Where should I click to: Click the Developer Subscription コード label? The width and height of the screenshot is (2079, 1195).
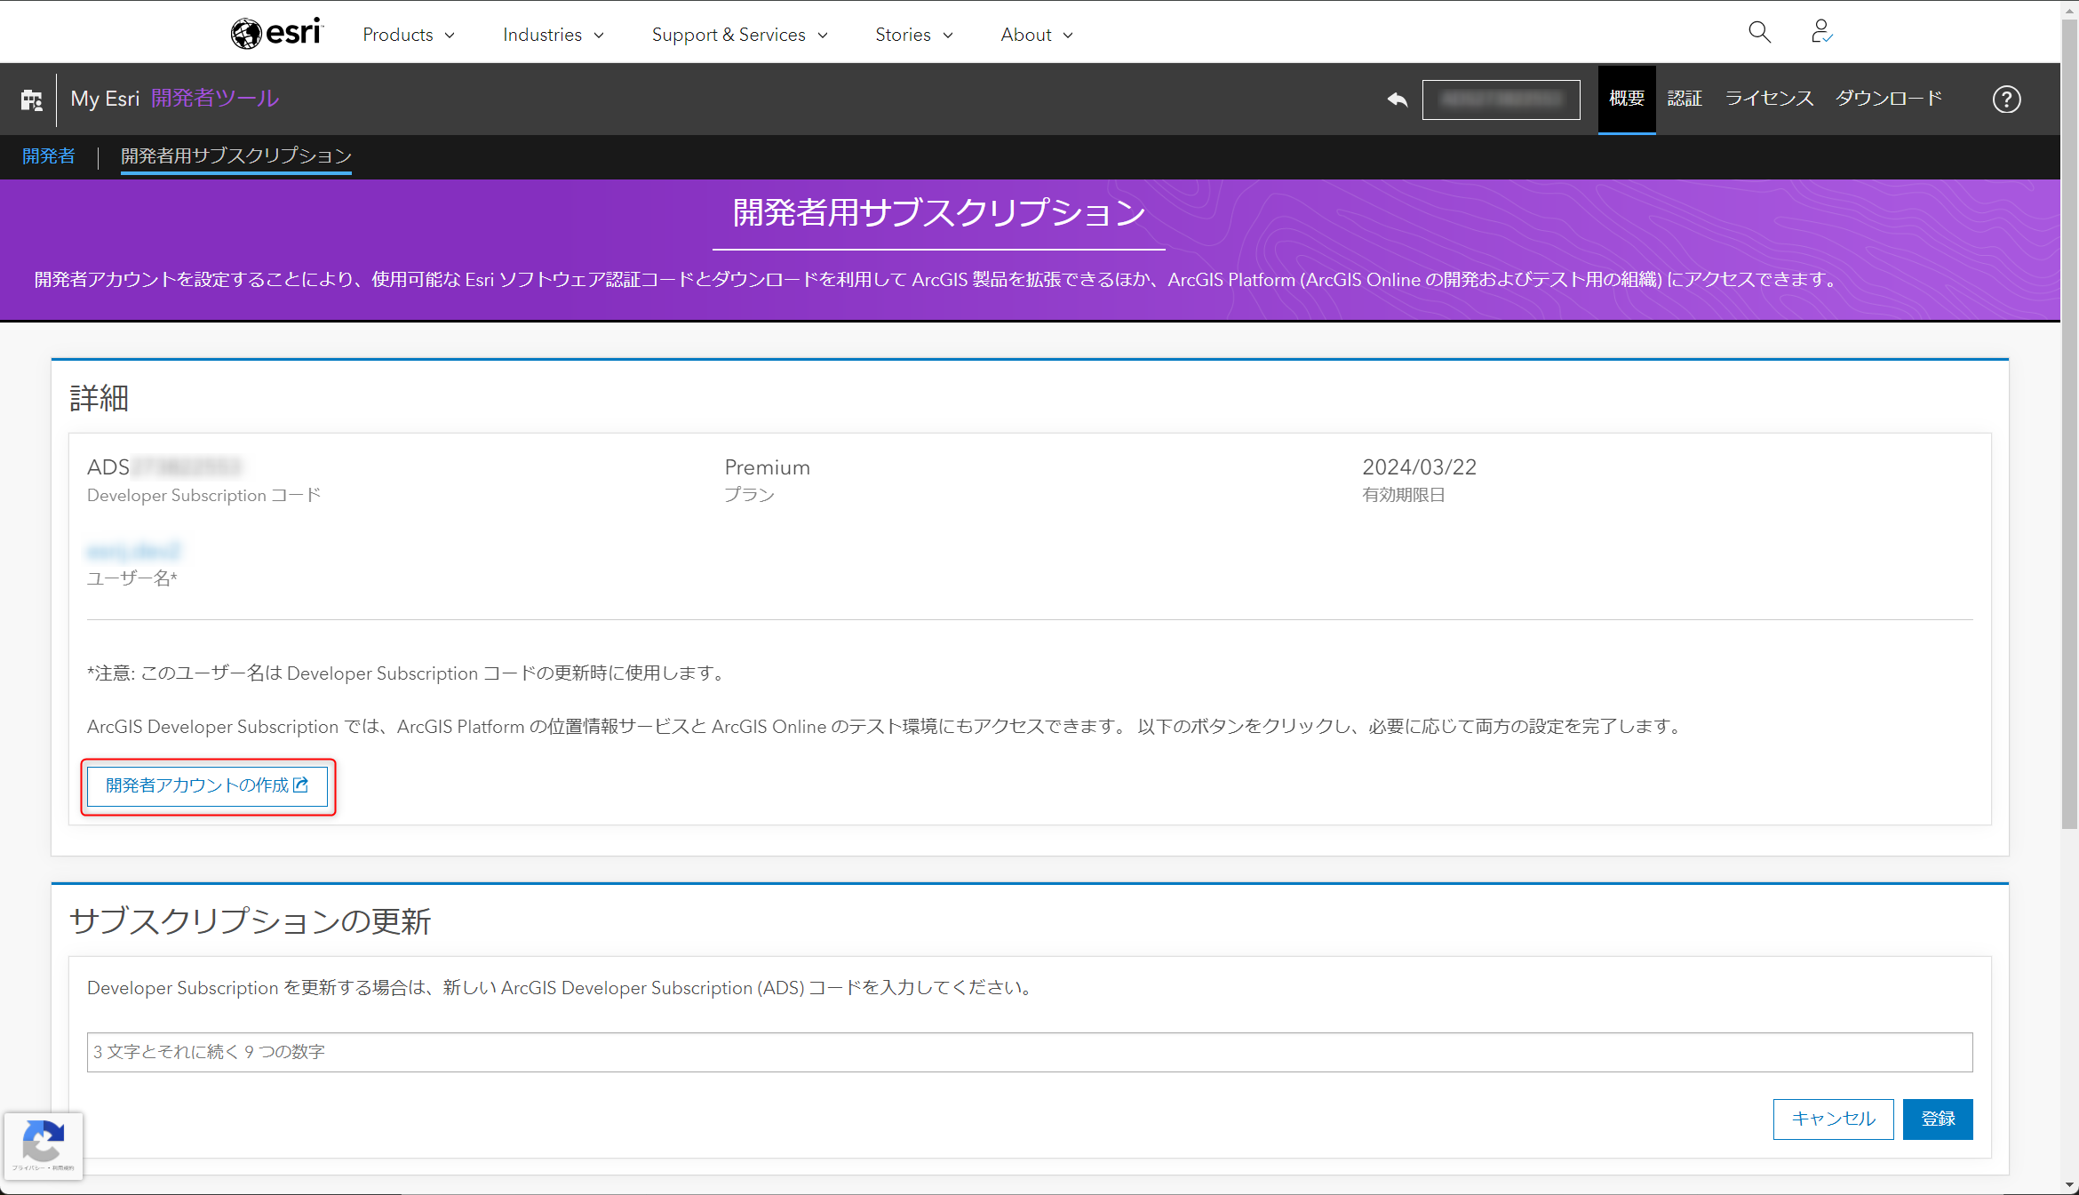(x=203, y=496)
